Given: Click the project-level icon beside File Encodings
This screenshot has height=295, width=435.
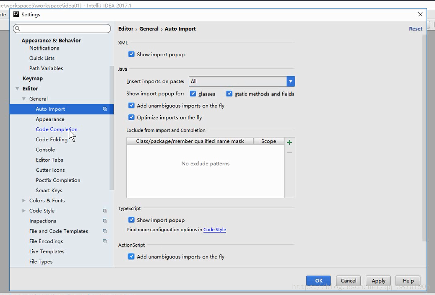Looking at the screenshot, I should pos(105,241).
